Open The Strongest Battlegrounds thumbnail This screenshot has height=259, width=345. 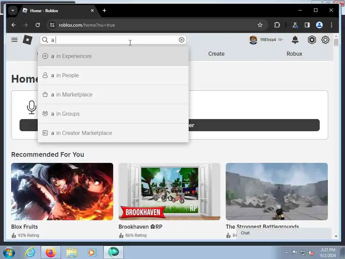[277, 192]
